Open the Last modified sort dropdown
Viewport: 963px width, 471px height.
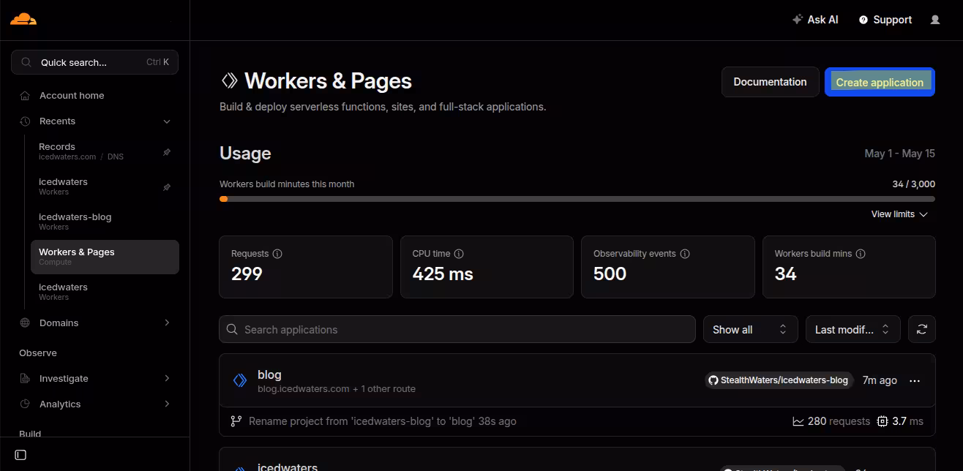coord(853,329)
